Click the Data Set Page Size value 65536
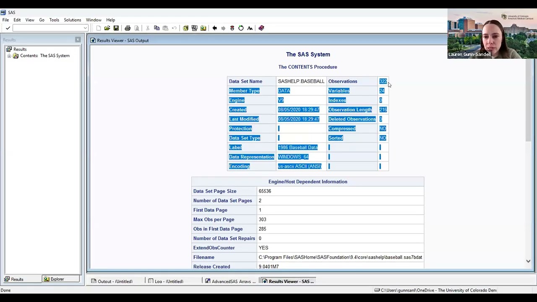537x302 pixels. pyautogui.click(x=265, y=191)
